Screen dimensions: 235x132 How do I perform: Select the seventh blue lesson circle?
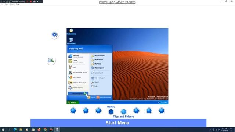coord(149,111)
